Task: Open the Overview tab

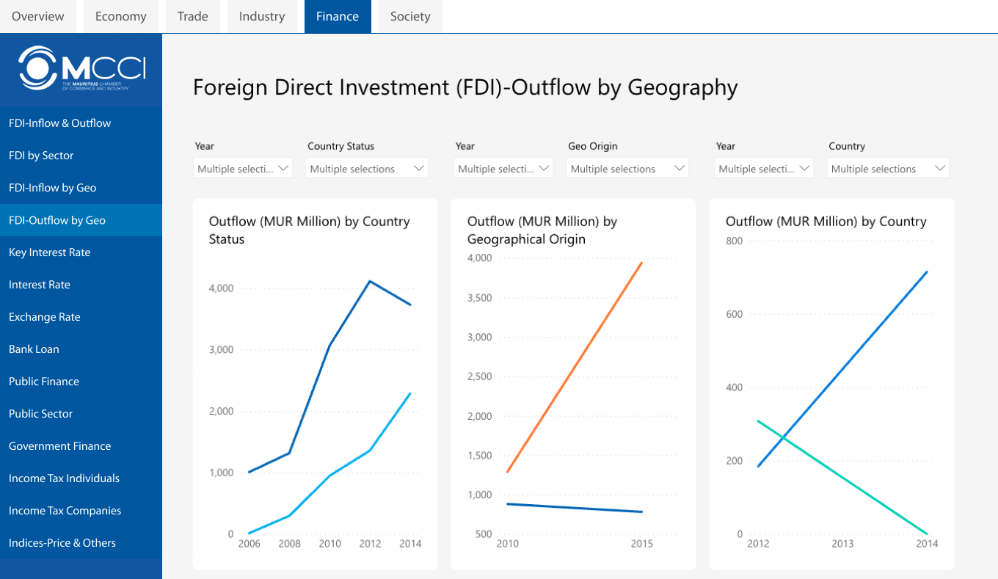Action: (38, 16)
